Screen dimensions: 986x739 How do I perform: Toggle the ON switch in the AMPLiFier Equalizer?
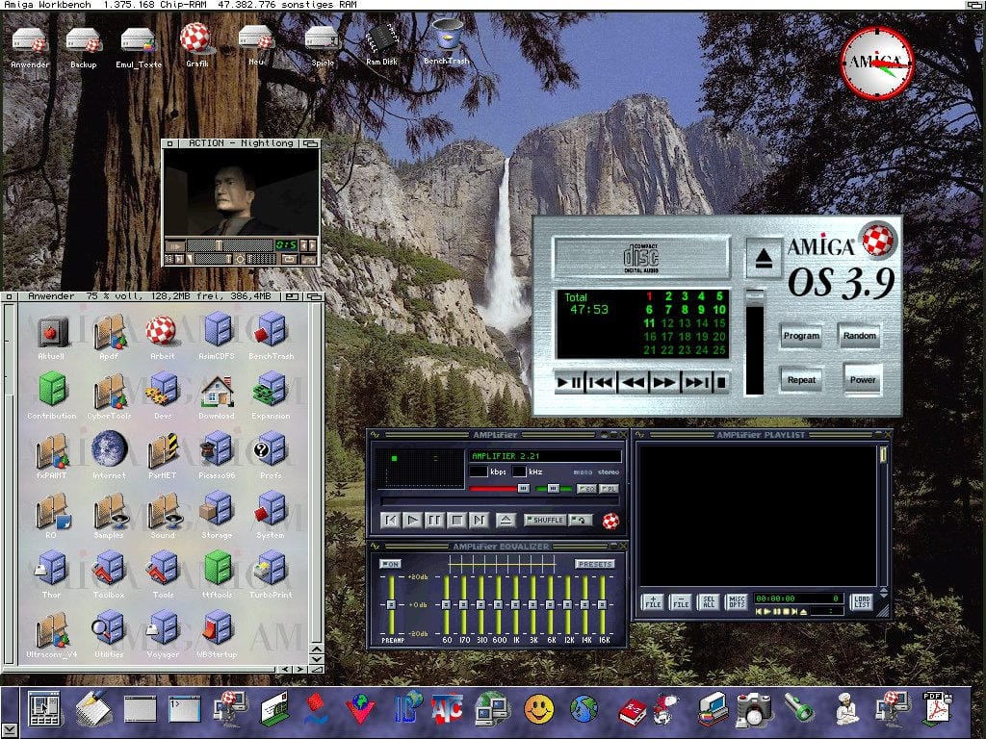click(x=390, y=563)
